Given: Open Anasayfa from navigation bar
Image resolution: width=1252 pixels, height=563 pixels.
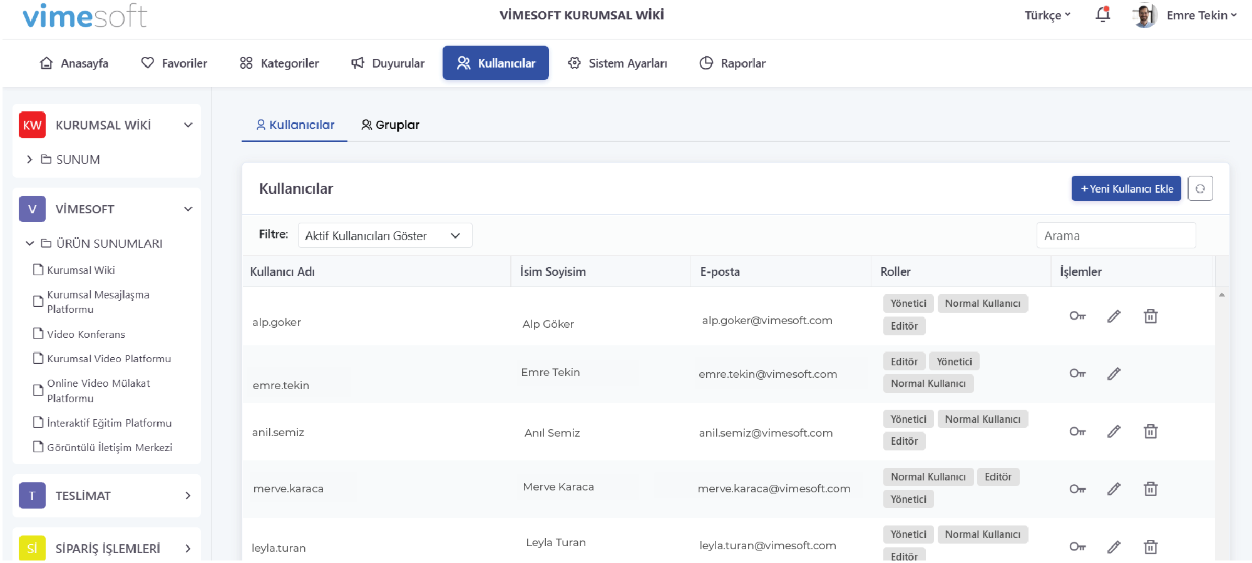Looking at the screenshot, I should tap(74, 63).
